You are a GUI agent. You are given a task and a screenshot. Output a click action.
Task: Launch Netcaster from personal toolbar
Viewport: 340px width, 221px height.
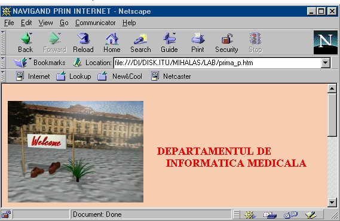click(171, 76)
